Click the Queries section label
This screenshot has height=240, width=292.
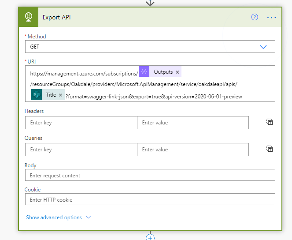point(33,138)
